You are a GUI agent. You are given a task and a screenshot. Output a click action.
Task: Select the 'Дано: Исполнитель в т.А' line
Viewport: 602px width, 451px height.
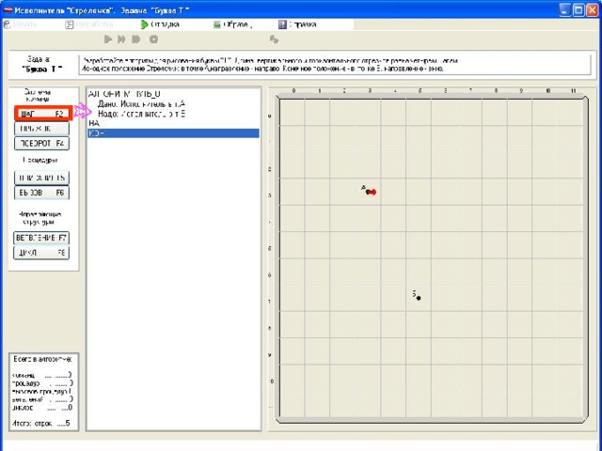[x=141, y=104]
